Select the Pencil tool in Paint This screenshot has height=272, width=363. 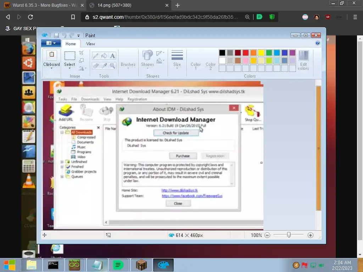tap(96, 56)
